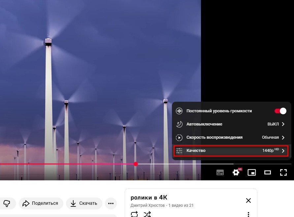Click the ВЫКЛ sleep timer value
Screen dimensions: 294x217
273,124
